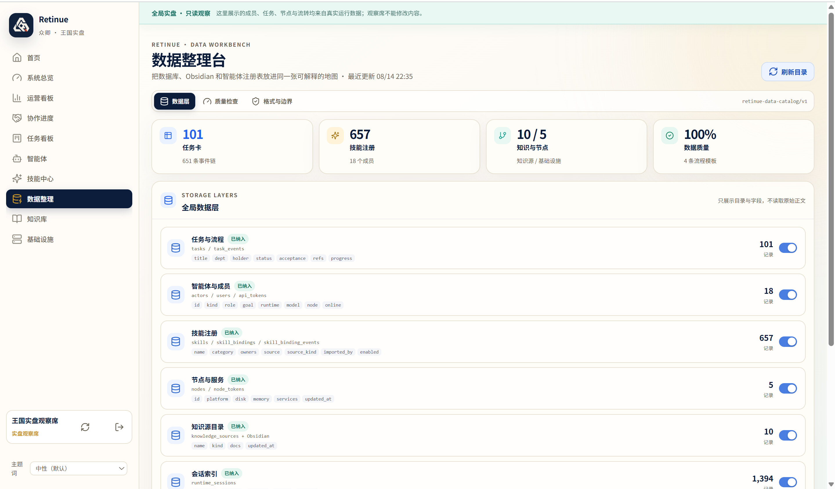
Task: Click the 1,394 record count
Action: click(762, 479)
